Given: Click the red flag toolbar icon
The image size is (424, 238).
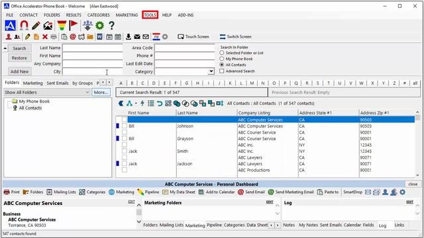Looking at the screenshot, I should pyautogui.click(x=73, y=26).
